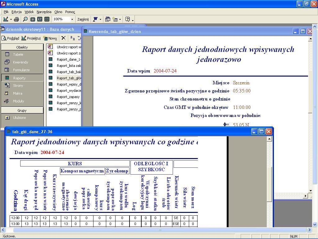Open the Edycja menu

click(16, 12)
